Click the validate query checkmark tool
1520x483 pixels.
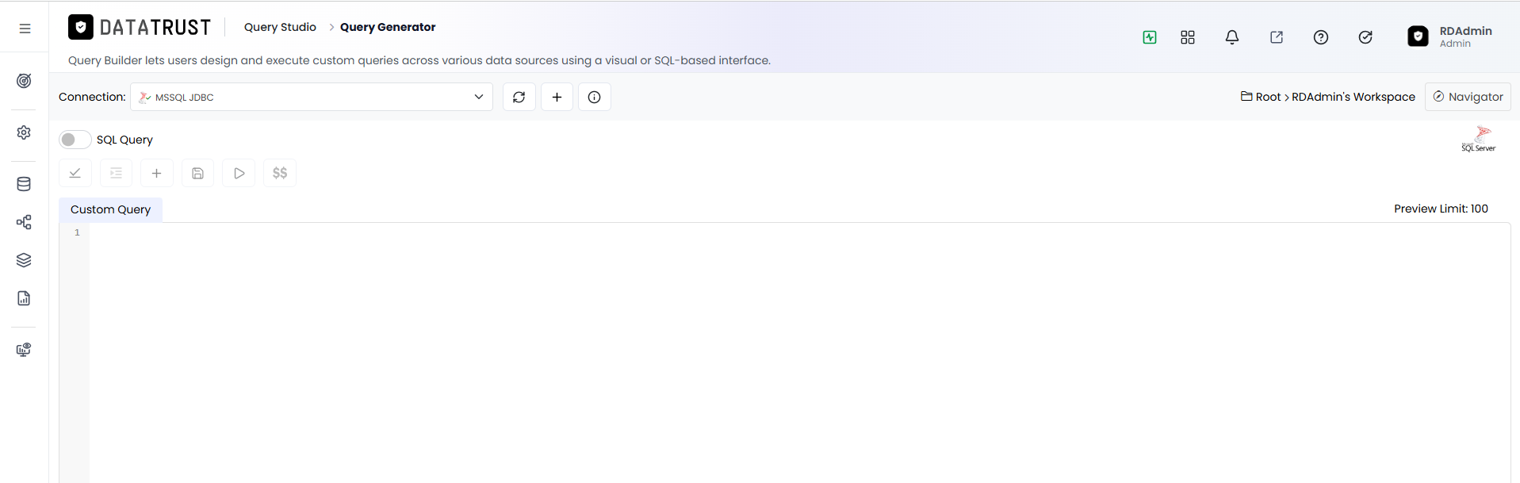coord(75,173)
